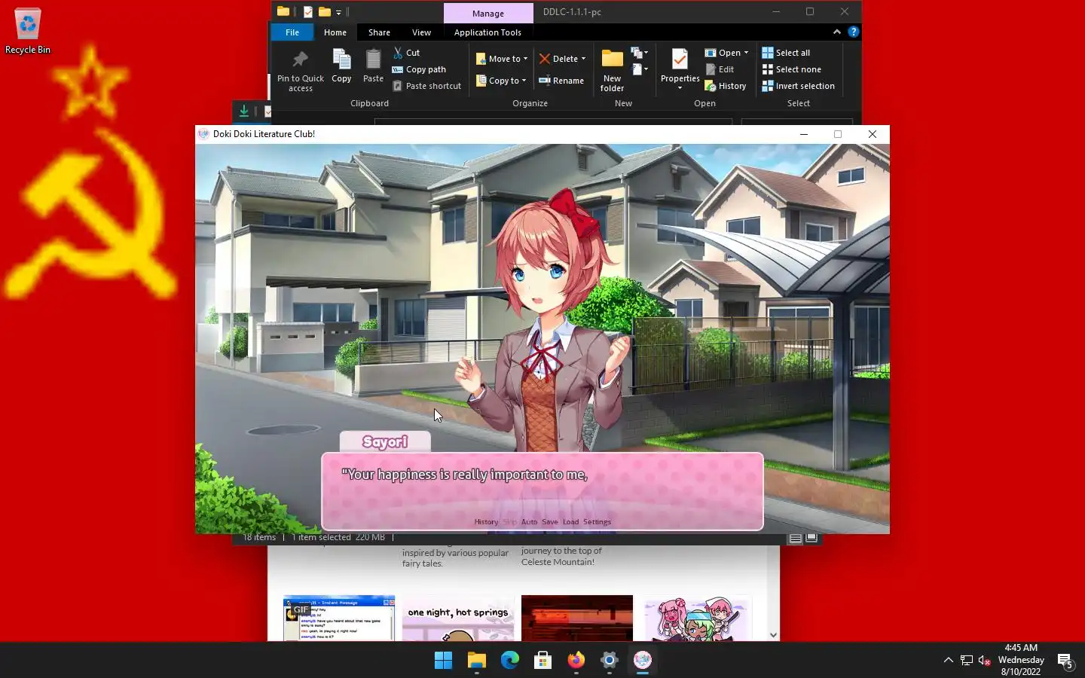Expand the Easy access dropdown
1085x678 pixels.
tap(640, 69)
